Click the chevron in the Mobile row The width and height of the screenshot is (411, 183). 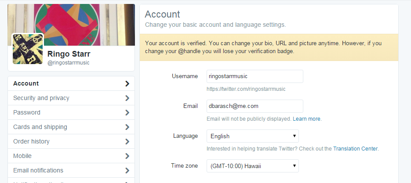127,156
